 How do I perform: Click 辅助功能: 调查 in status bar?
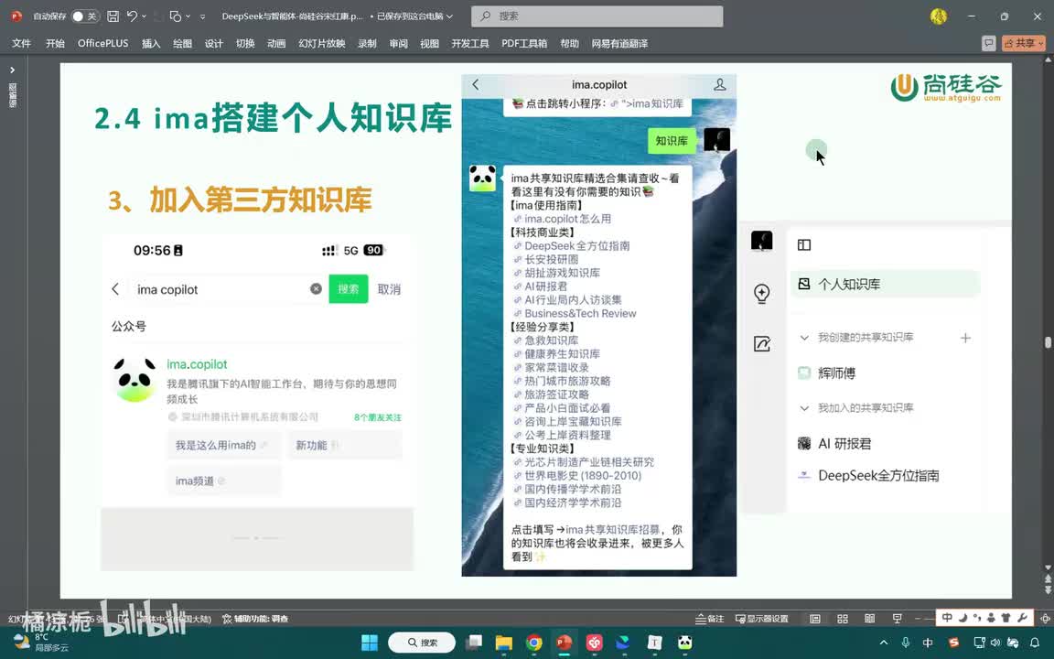[255, 619]
